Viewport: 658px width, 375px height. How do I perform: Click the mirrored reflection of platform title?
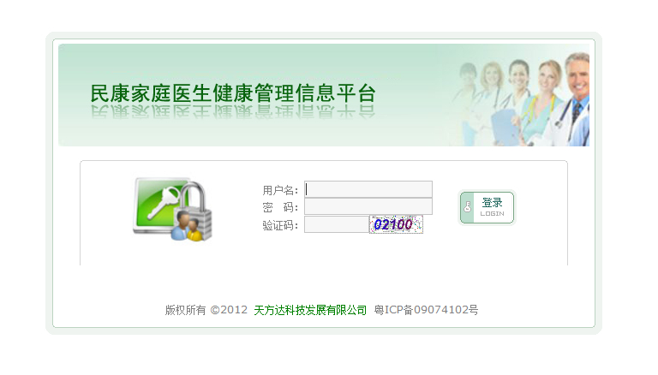tap(233, 112)
